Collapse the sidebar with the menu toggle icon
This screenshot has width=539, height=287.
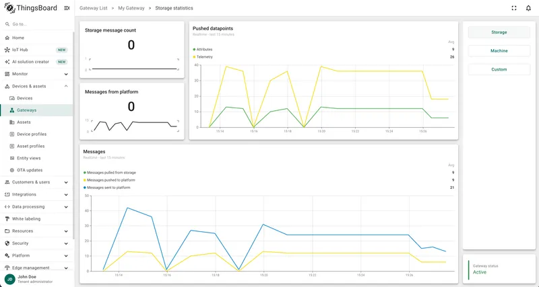(67, 8)
